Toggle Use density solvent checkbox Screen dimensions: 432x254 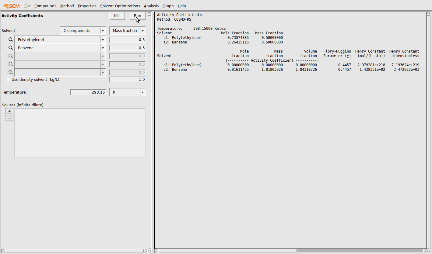(9, 79)
